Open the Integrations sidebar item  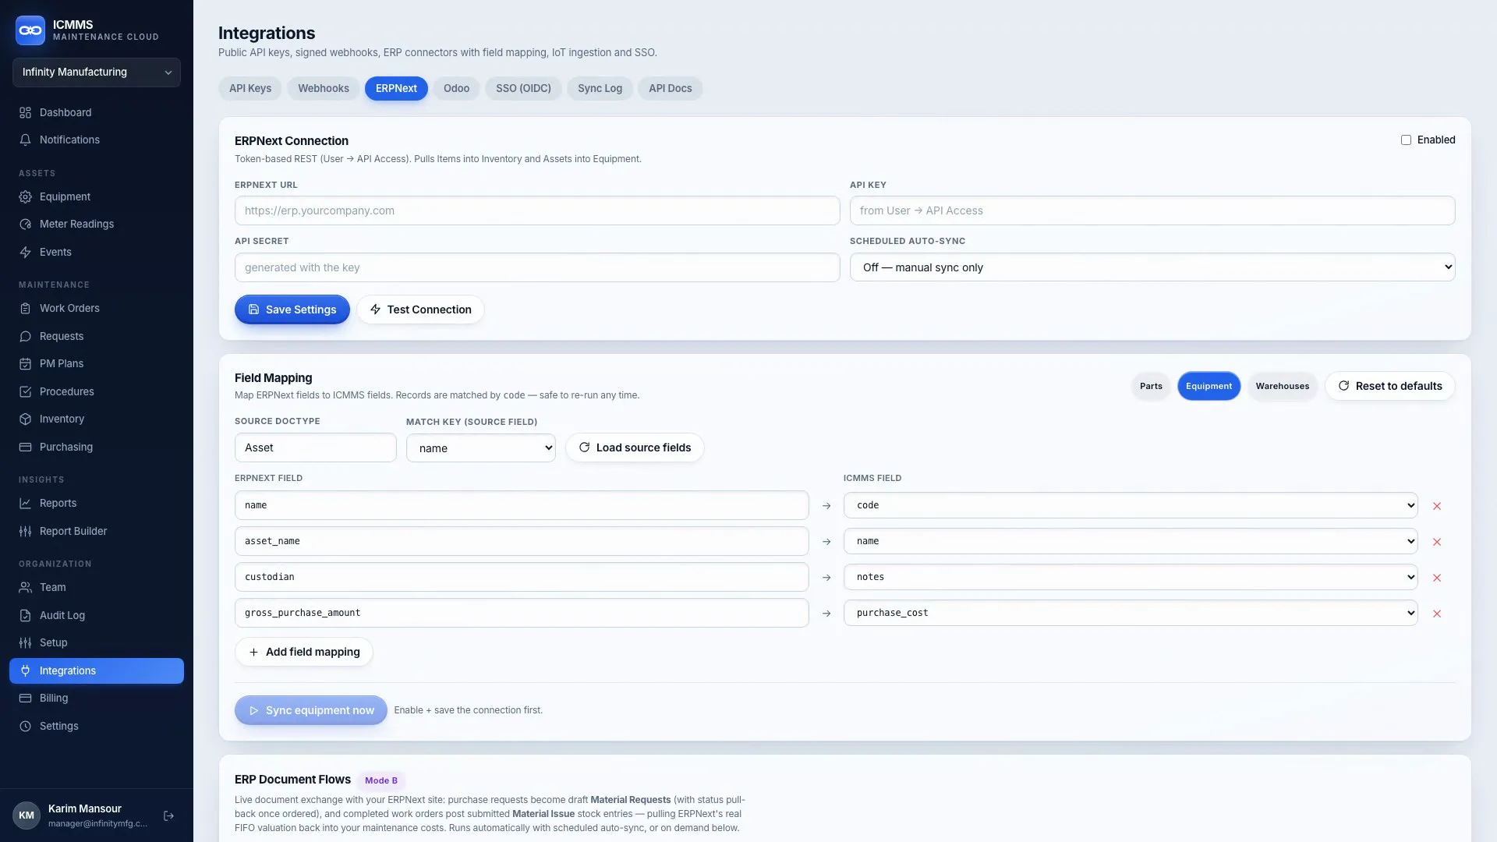click(97, 671)
